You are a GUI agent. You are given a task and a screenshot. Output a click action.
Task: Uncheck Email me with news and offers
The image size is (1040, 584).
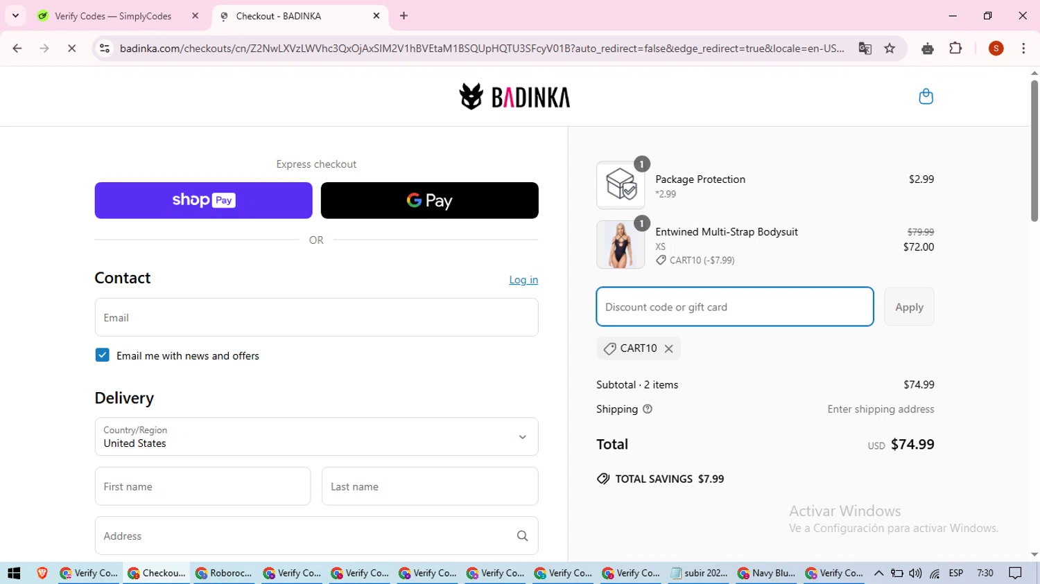[102, 355]
